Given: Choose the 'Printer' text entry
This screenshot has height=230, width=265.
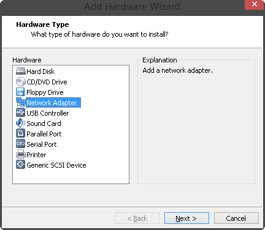Looking at the screenshot, I should 36,155.
